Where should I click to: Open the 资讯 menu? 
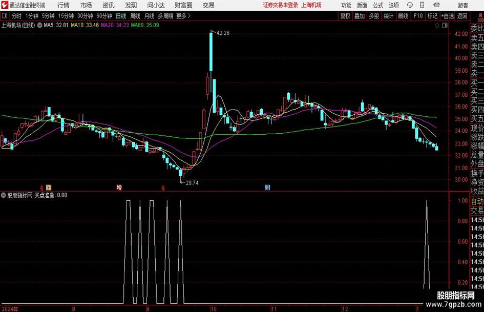coord(109,5)
